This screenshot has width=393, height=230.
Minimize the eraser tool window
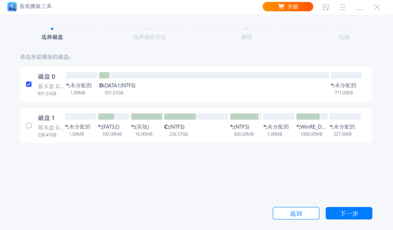(x=360, y=7)
